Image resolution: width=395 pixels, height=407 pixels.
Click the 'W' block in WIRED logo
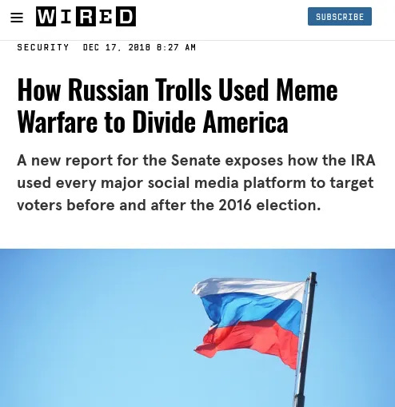[46, 17]
